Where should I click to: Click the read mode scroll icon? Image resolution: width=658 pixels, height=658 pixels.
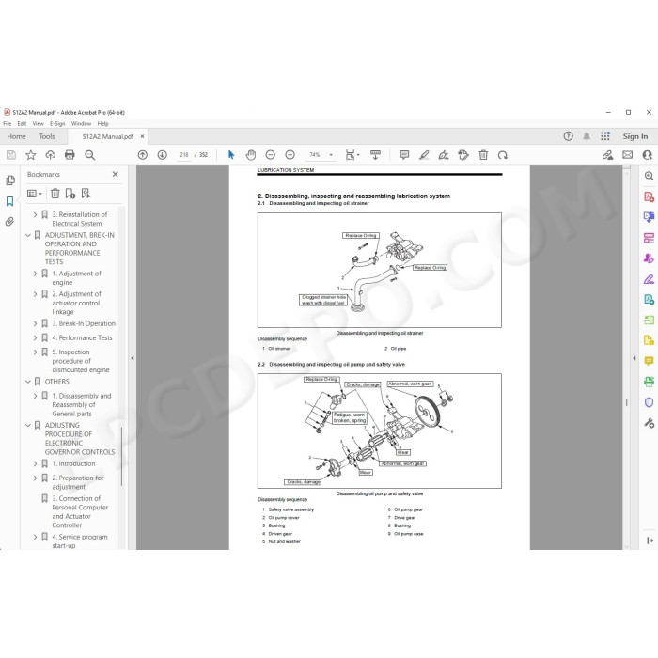[x=376, y=155]
